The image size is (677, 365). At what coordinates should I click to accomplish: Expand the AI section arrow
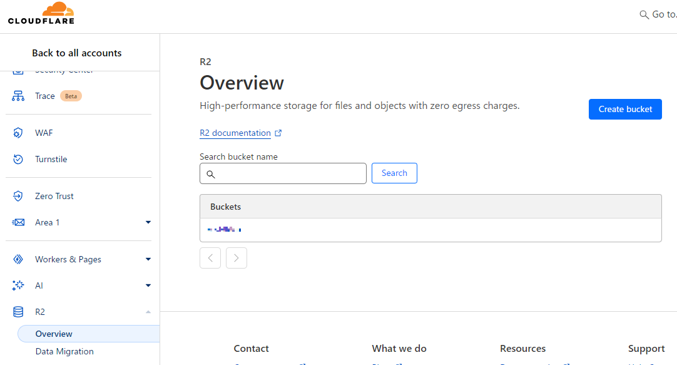pyautogui.click(x=148, y=285)
